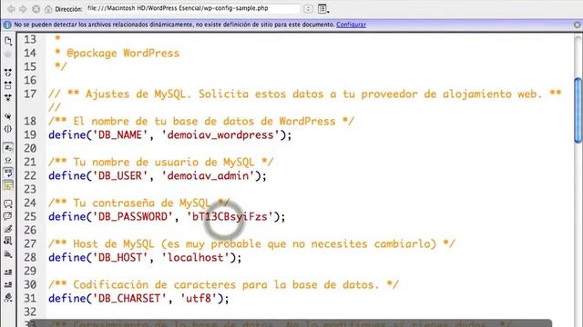Click 'DB_CHARSET' constant text
This screenshot has height=327, width=583.
pyautogui.click(x=129, y=298)
